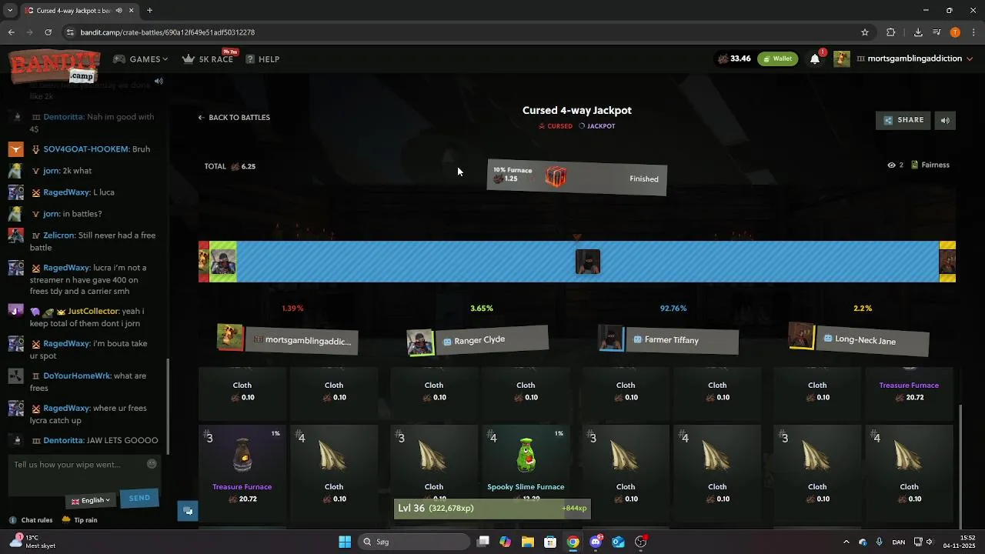This screenshot has width=985, height=554.
Task: Open browser downloads
Action: [x=918, y=32]
